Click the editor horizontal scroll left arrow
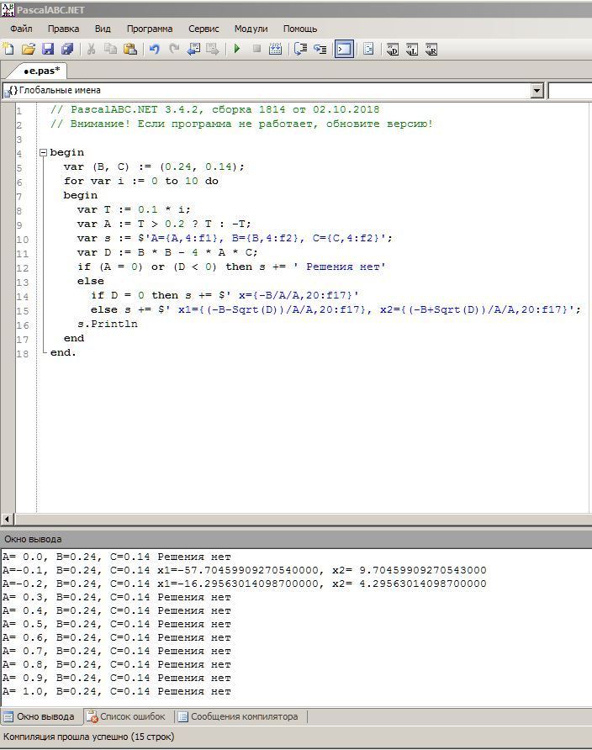This screenshot has width=592, height=750. coord(8,519)
